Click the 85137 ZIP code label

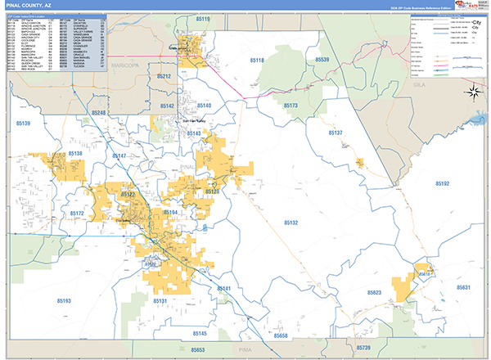click(x=335, y=132)
